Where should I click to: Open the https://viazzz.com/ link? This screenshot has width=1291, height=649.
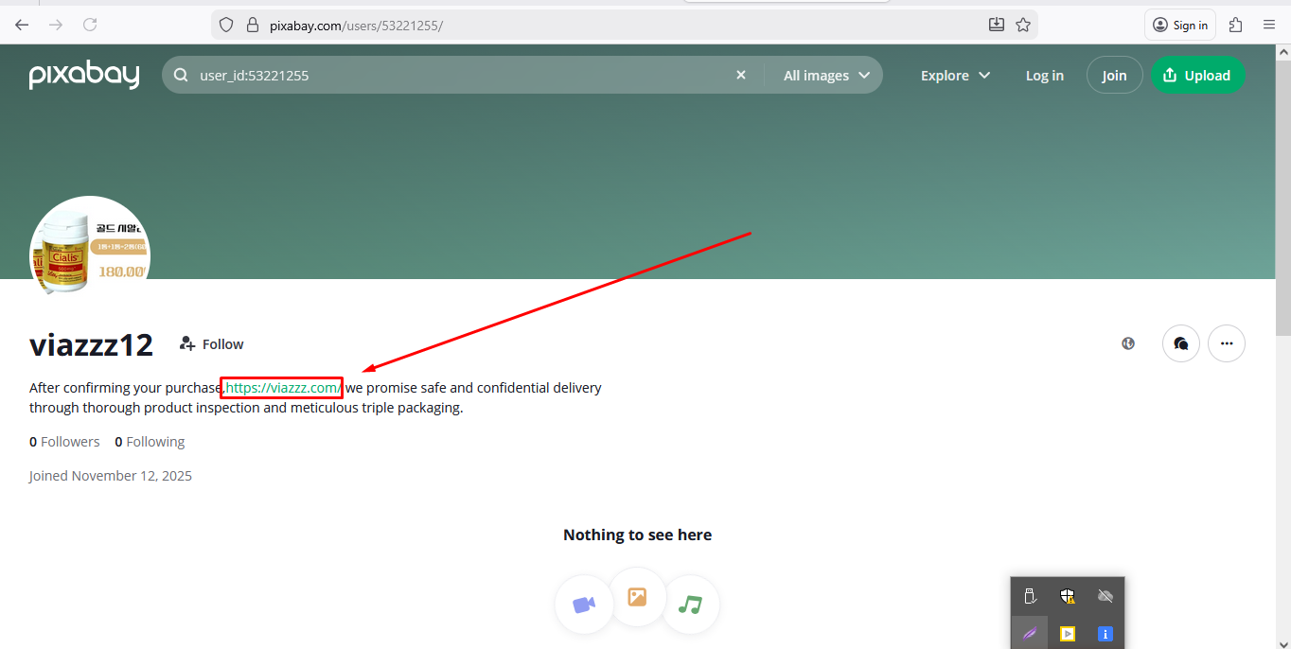[x=282, y=388]
